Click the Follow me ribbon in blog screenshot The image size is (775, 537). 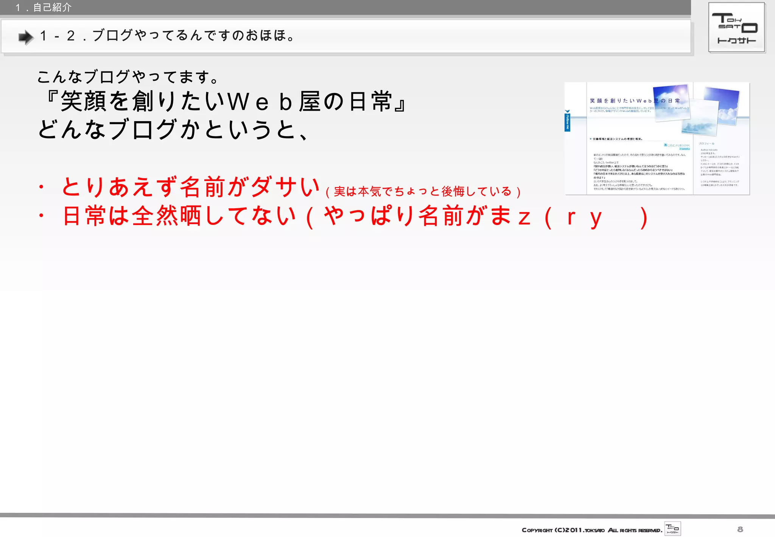click(x=567, y=121)
